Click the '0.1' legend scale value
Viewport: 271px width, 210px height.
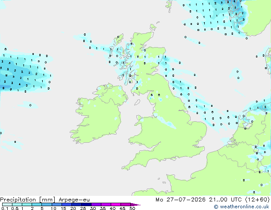pos(5,208)
